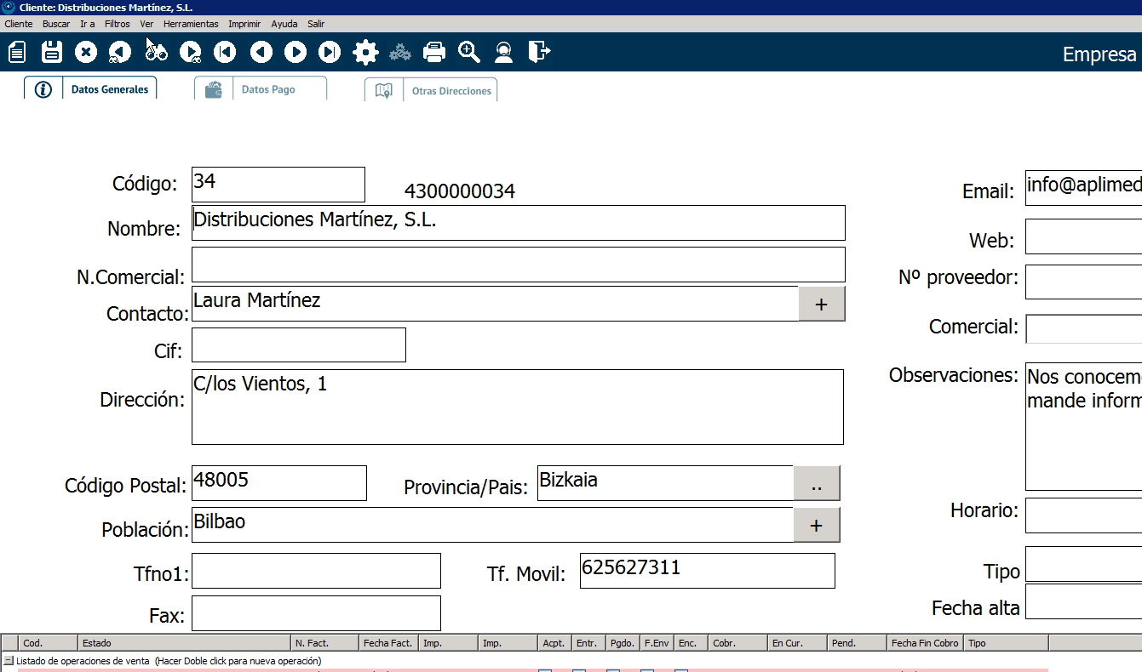
Task: Print using the printer icon
Action: coord(434,53)
